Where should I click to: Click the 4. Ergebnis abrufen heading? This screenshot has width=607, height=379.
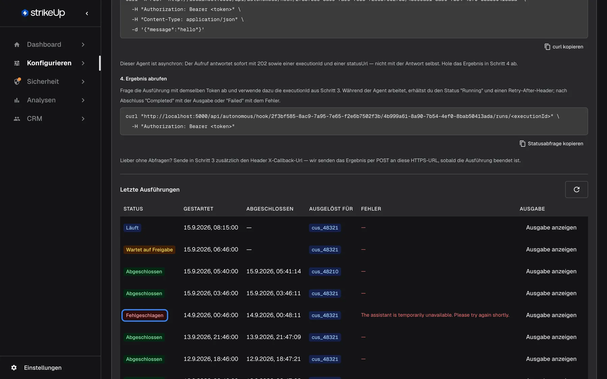pyautogui.click(x=143, y=78)
